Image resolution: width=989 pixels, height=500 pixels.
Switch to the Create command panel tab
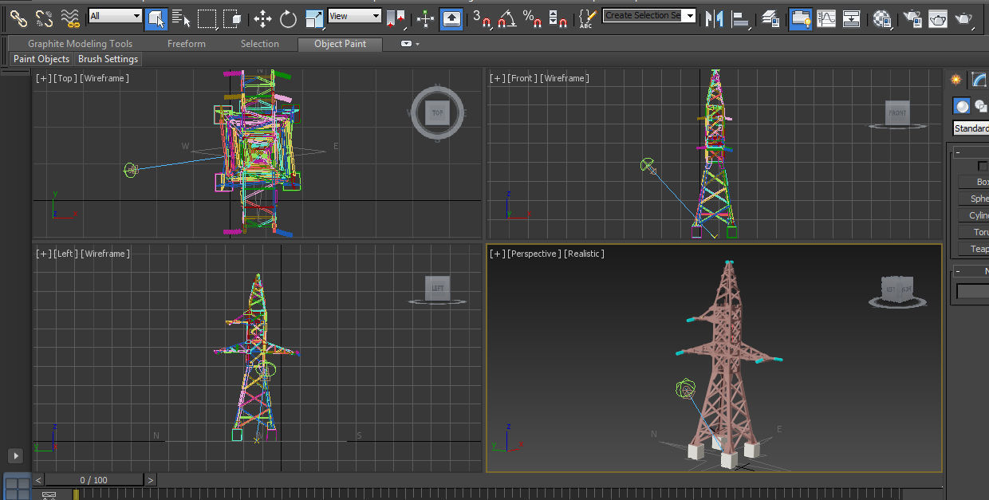956,79
